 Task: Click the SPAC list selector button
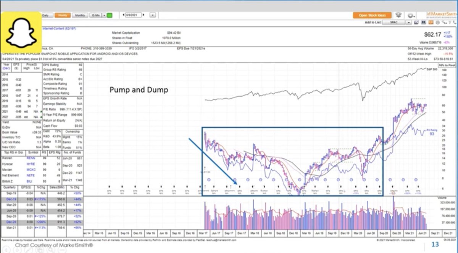point(394,22)
